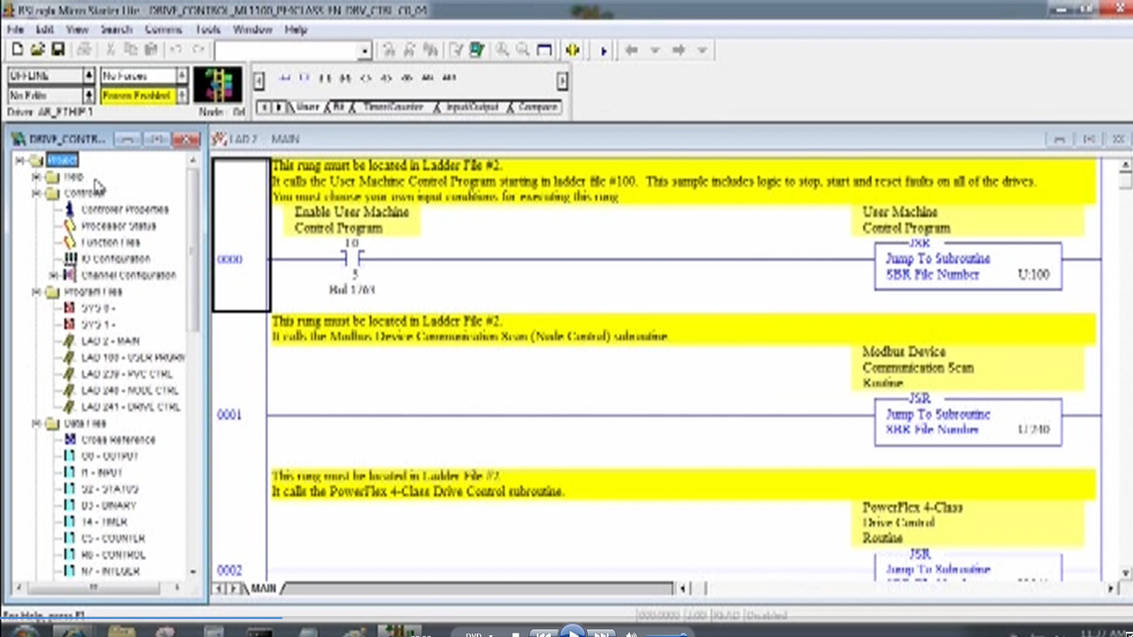The width and height of the screenshot is (1133, 637).
Task: Click the Open file toolbar icon
Action: click(37, 50)
